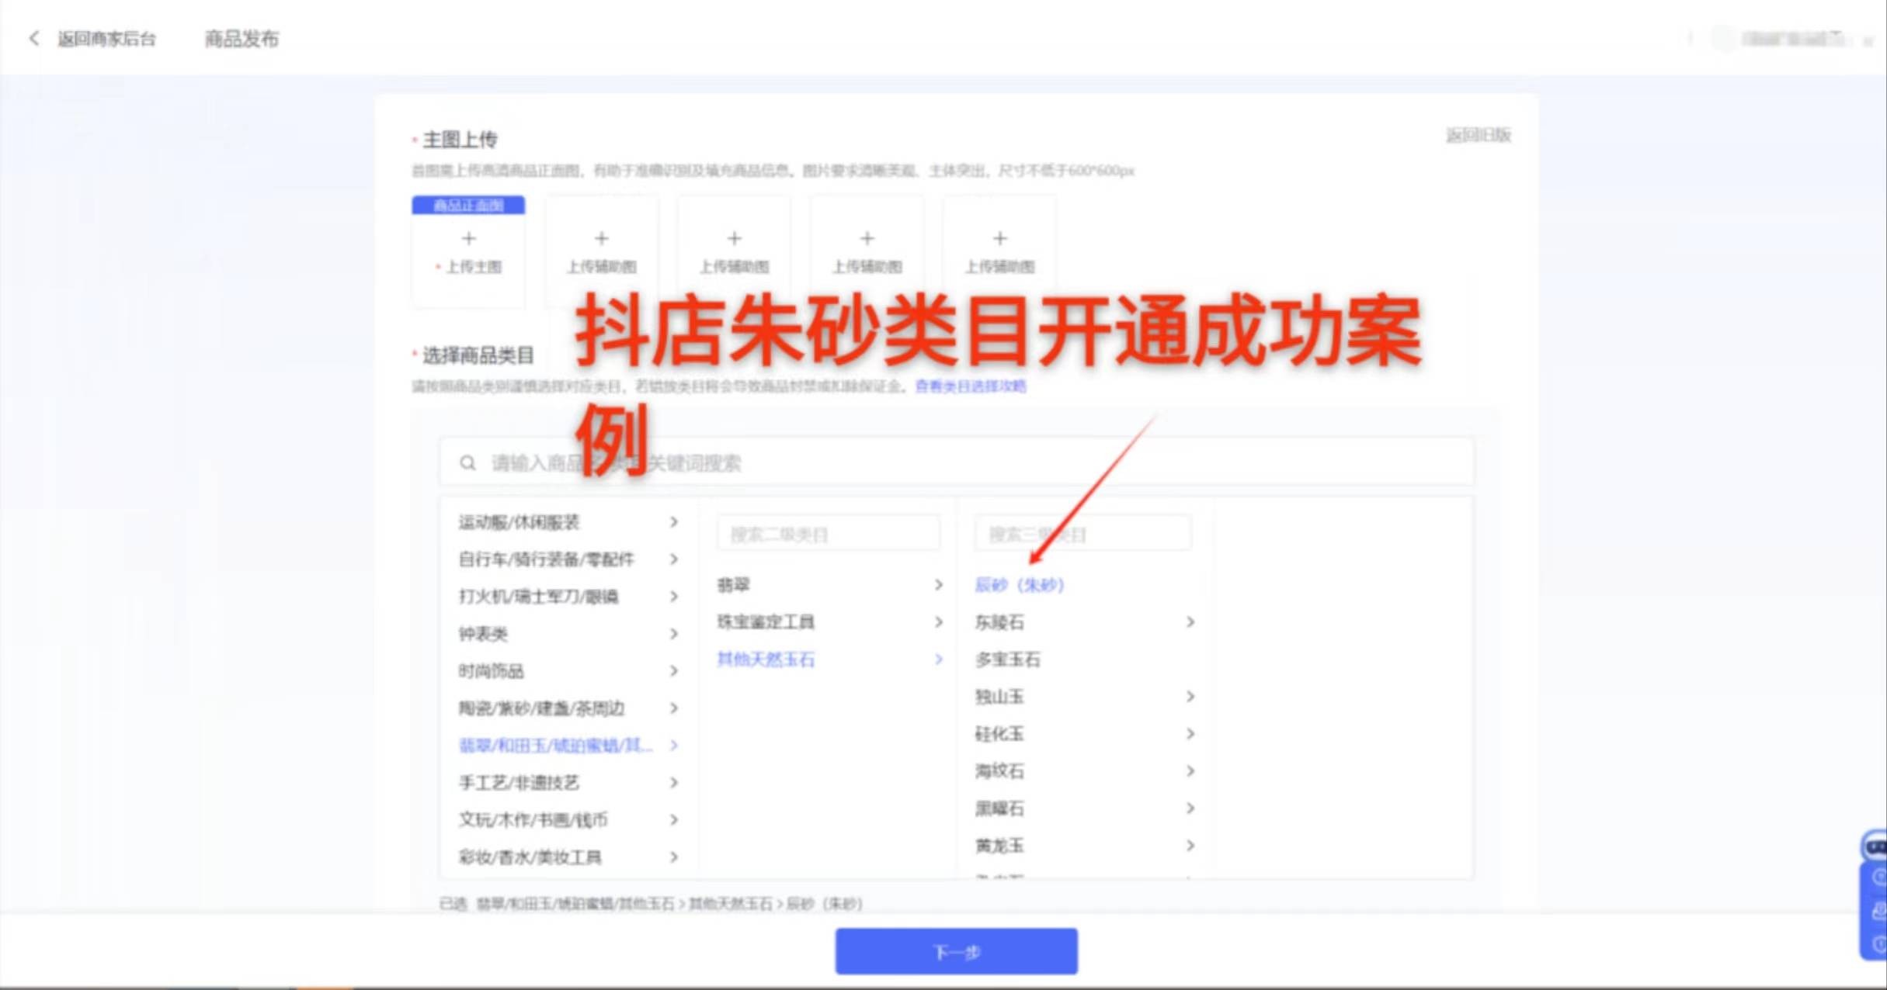The height and width of the screenshot is (990, 1887).
Task: Expand chevron next to 硅化玉
Action: click(1190, 734)
